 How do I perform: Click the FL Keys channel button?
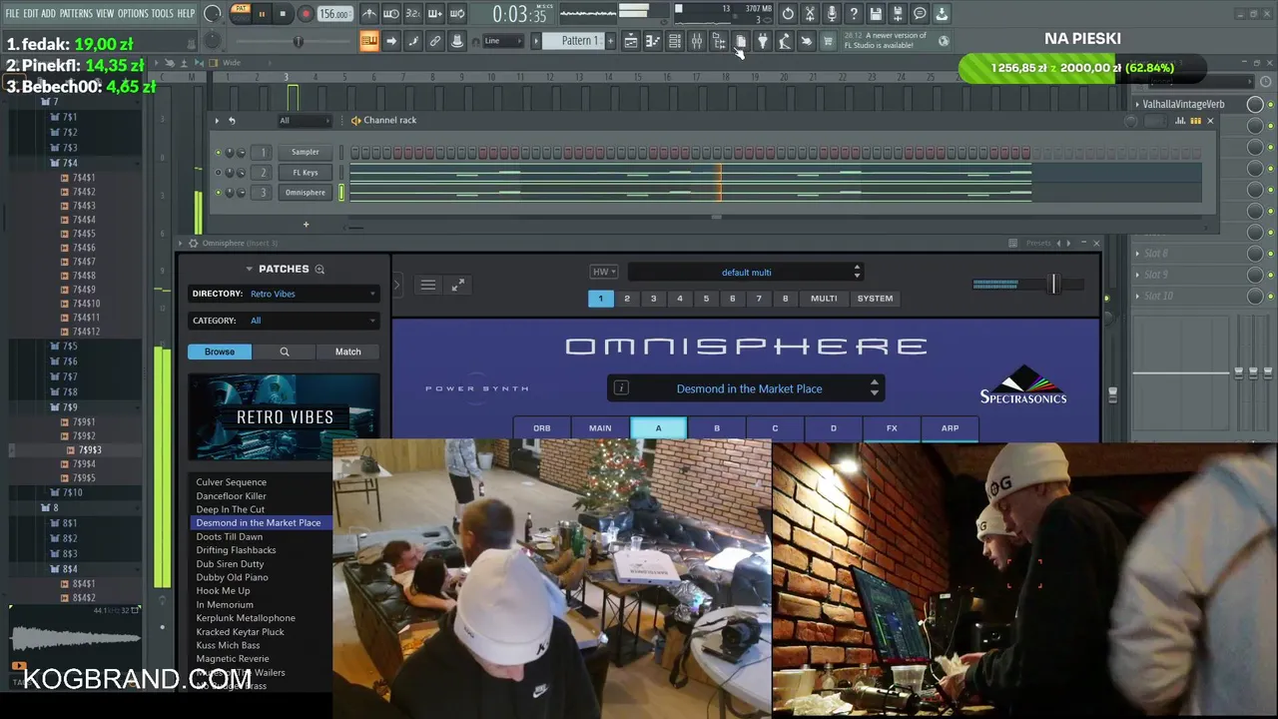[306, 172]
